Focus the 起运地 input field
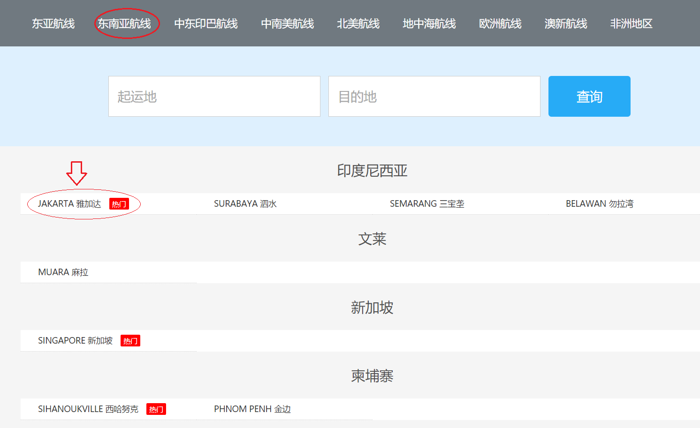The image size is (700, 428). (x=214, y=96)
